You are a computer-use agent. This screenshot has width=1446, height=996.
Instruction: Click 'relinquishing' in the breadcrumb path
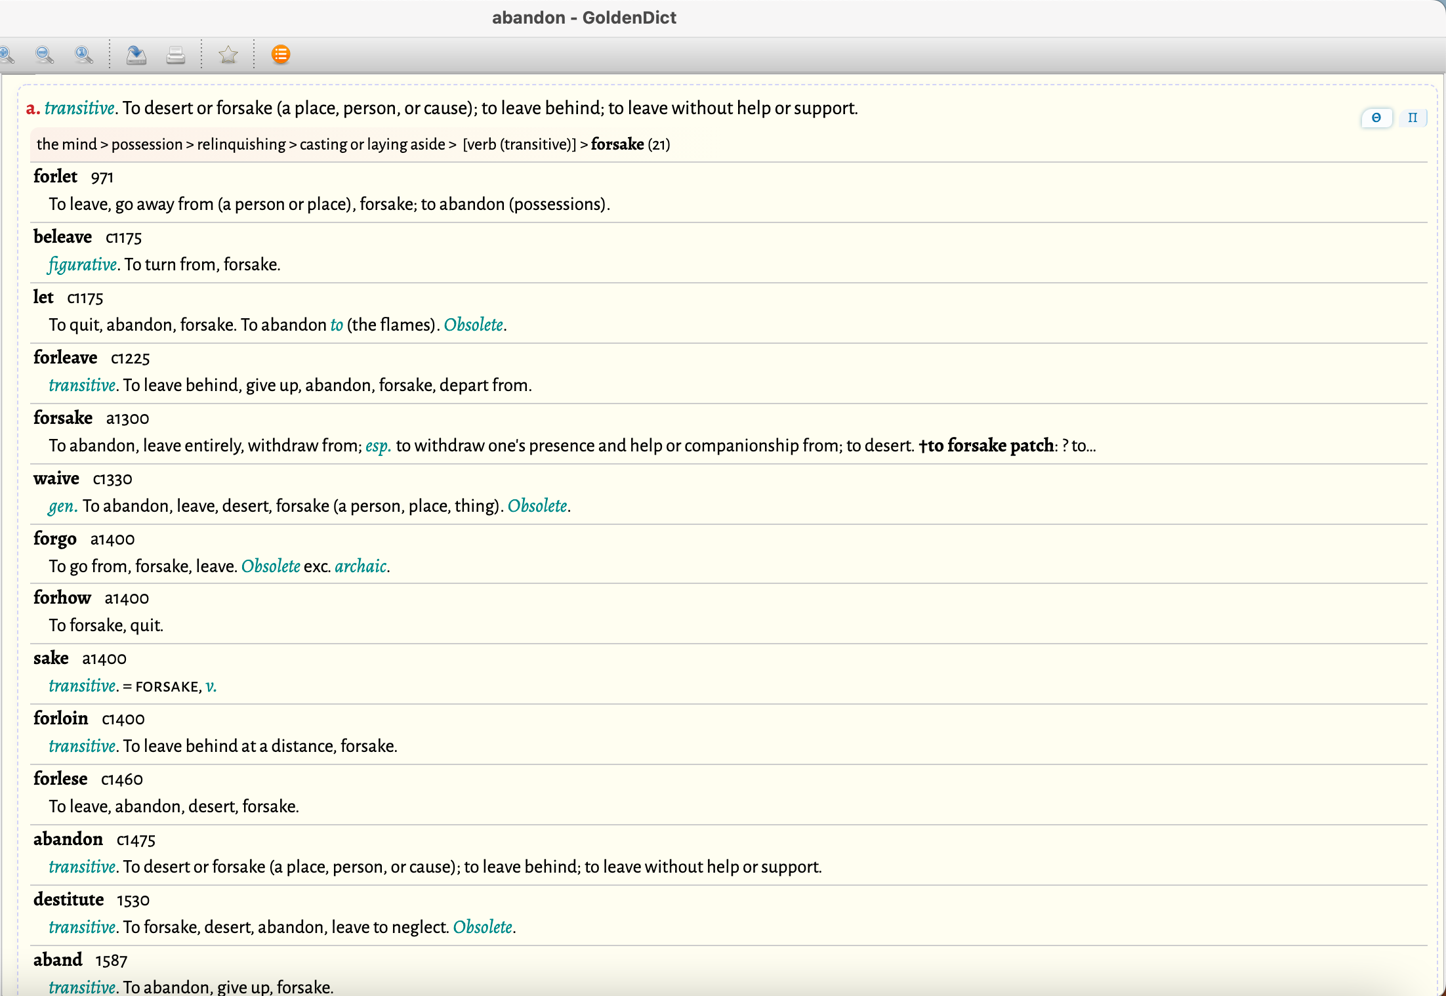pyautogui.click(x=241, y=144)
